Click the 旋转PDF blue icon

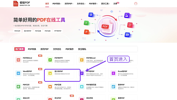[x=113, y=87]
